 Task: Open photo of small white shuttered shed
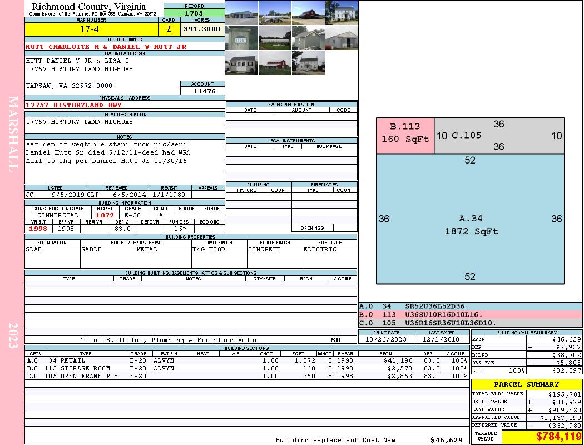coord(242,62)
